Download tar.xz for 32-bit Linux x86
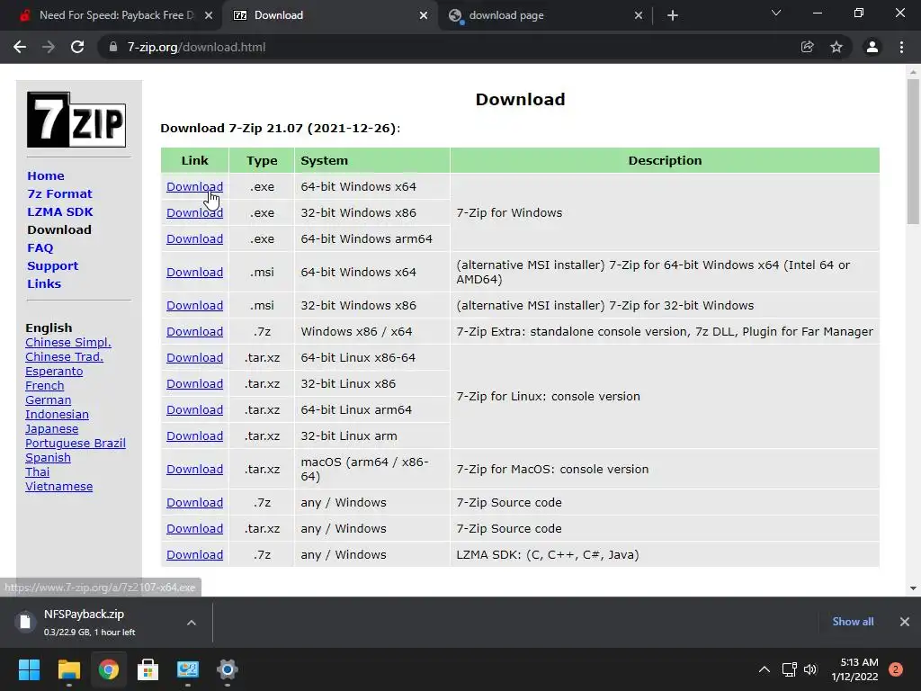 194,383
